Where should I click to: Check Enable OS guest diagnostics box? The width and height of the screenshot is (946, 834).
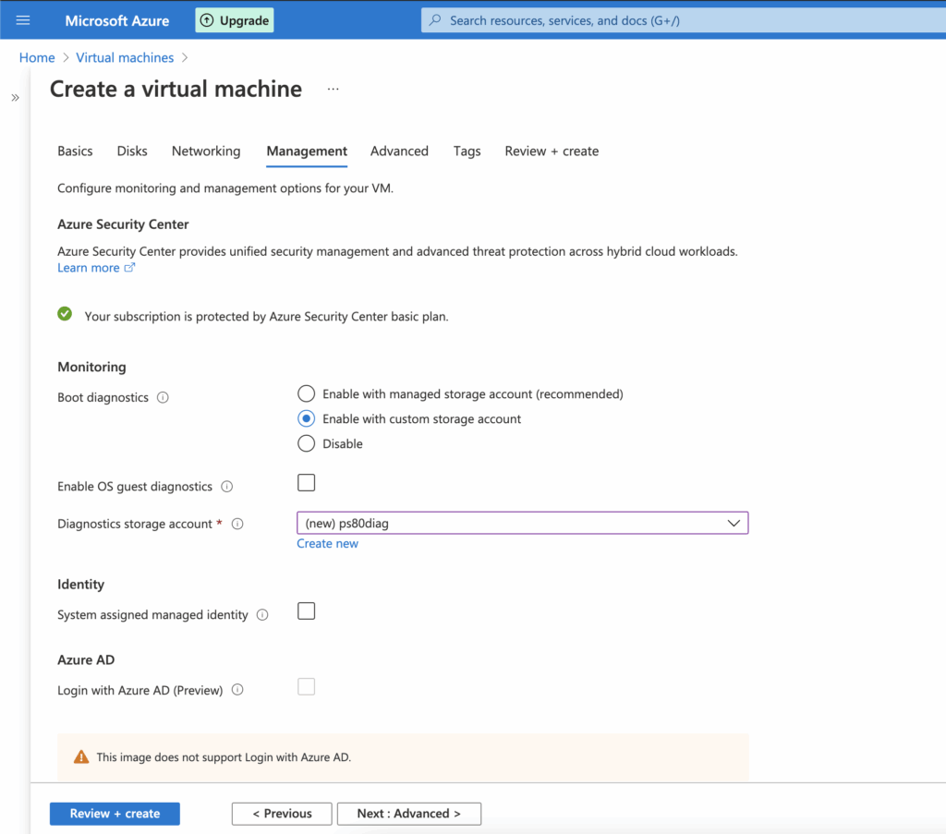click(x=306, y=483)
